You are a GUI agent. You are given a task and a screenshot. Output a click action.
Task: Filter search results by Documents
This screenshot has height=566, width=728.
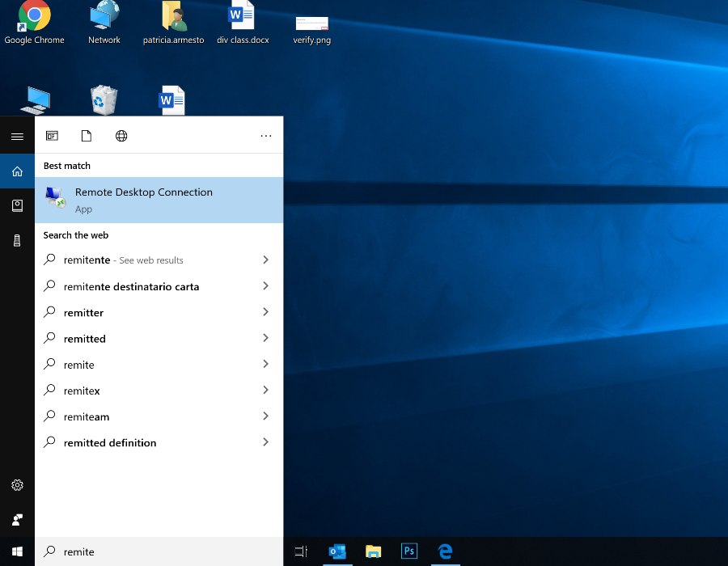[87, 136]
